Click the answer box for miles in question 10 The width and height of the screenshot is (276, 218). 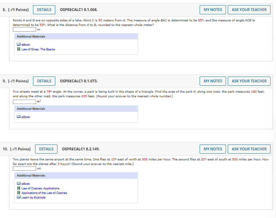click(x=24, y=169)
